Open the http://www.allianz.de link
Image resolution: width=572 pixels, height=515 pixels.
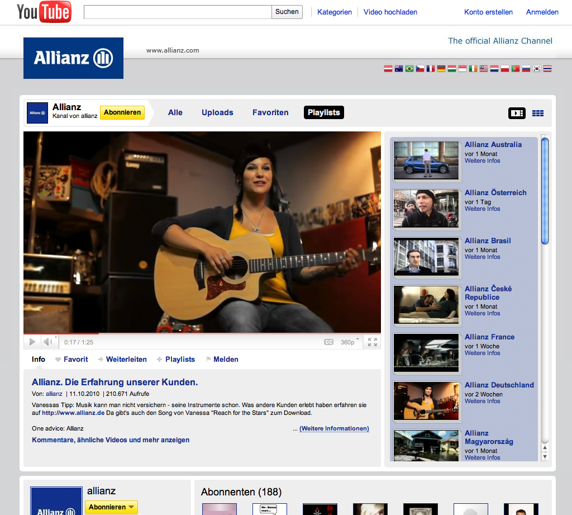(x=73, y=413)
